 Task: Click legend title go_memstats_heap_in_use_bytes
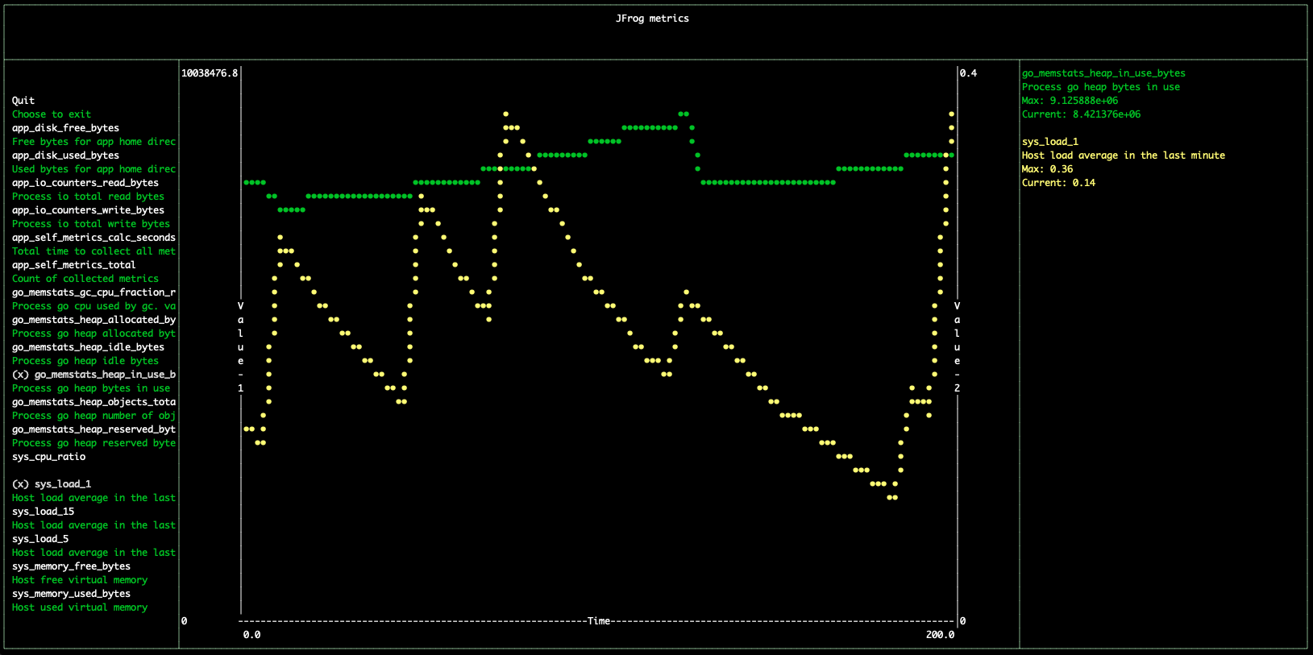tap(1103, 73)
